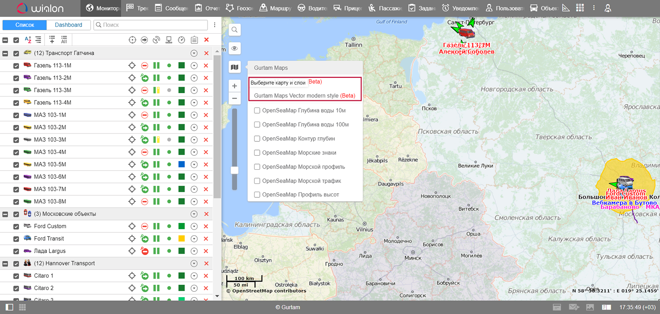Click the scroll-down arrow of unit list
Image resolution: width=660 pixels, height=314 pixels.
(x=217, y=296)
